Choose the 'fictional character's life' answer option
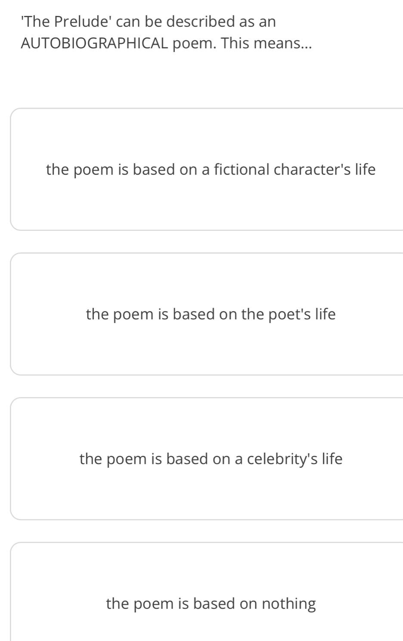 tap(211, 169)
